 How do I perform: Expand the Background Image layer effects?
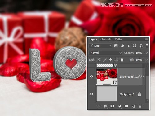point(144,77)
